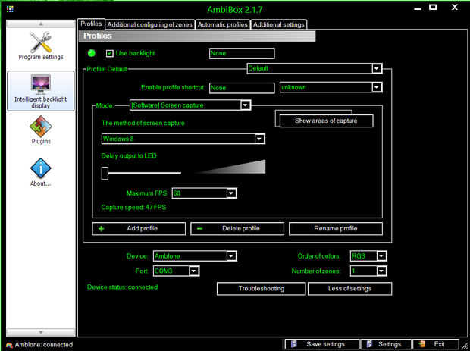Open Program settings in the sidebar
Screen dimensions: 470x351
click(41, 45)
